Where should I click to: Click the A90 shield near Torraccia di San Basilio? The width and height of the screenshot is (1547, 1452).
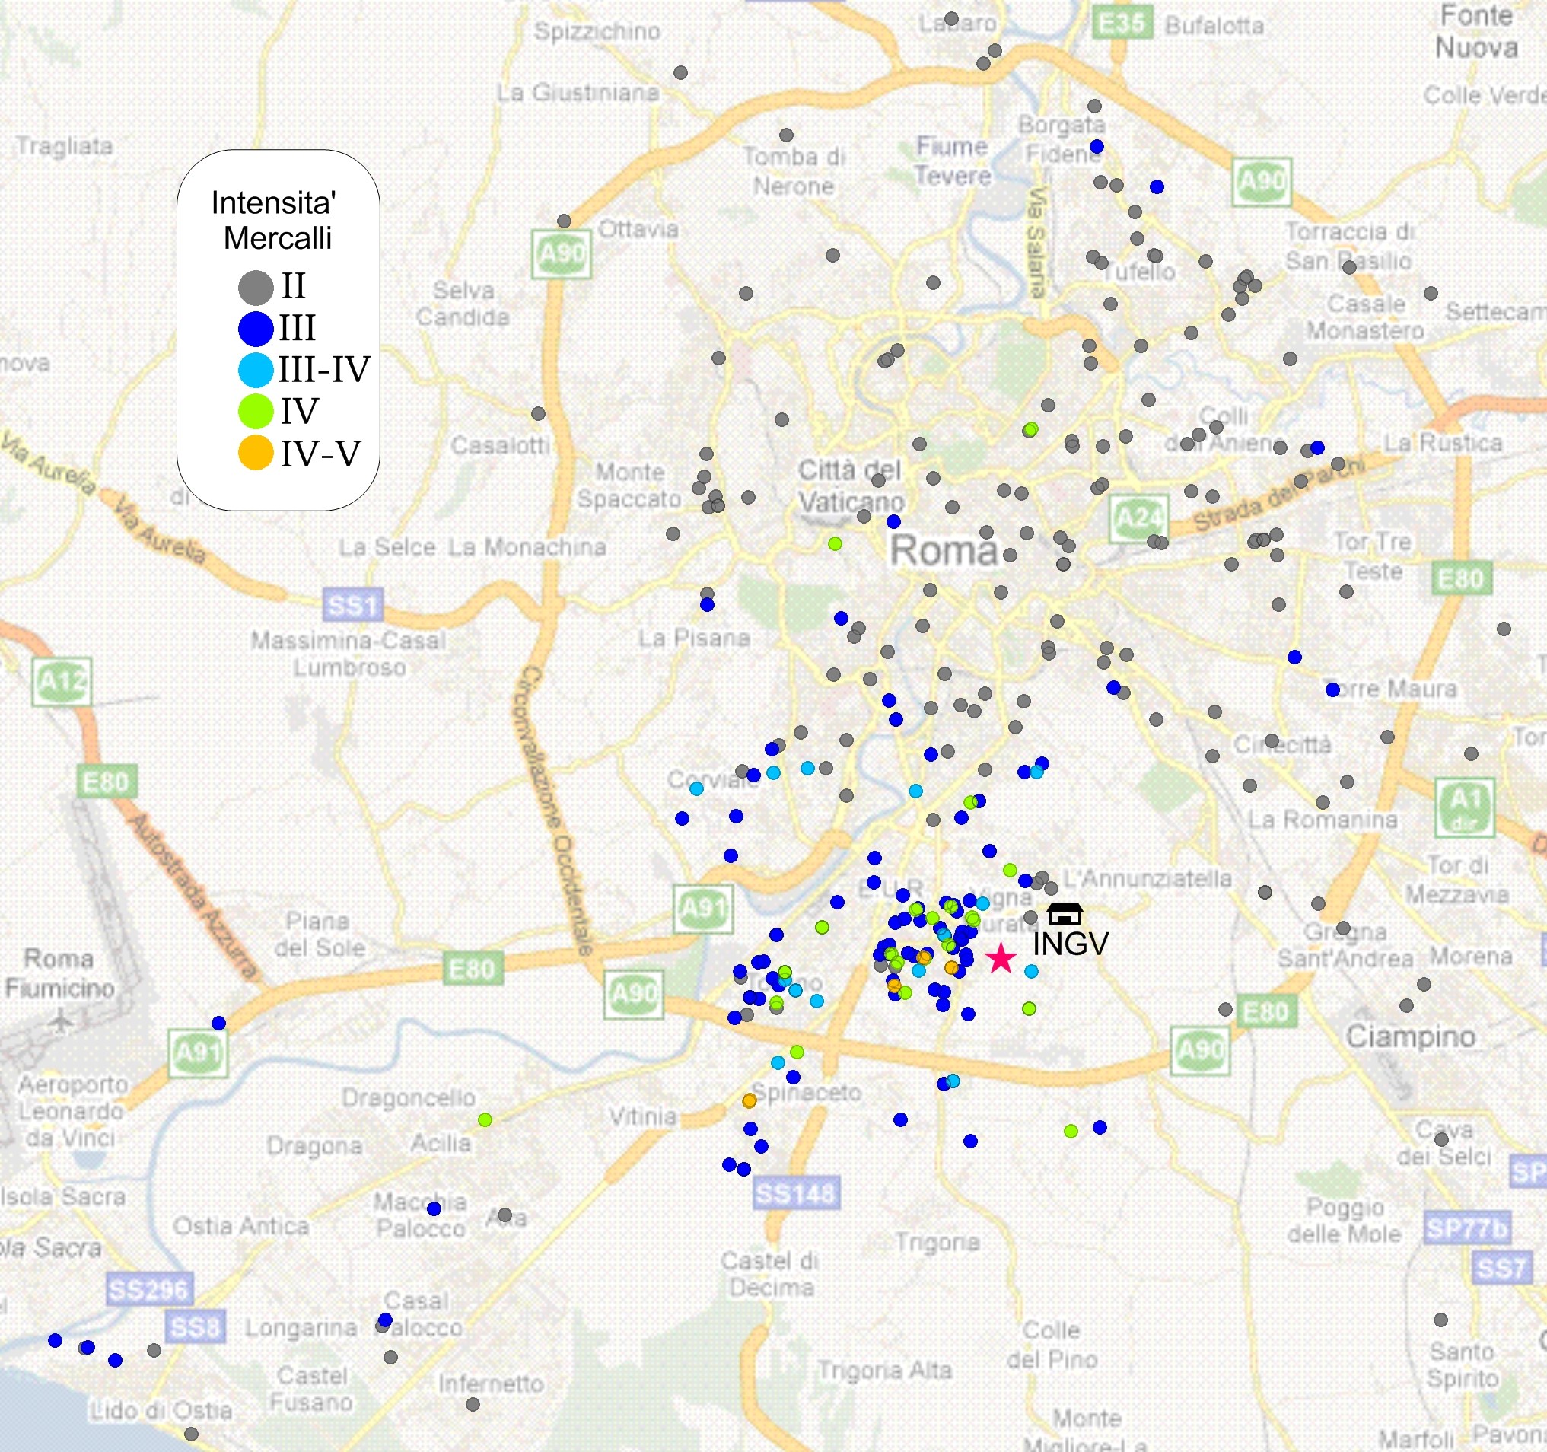1262,182
